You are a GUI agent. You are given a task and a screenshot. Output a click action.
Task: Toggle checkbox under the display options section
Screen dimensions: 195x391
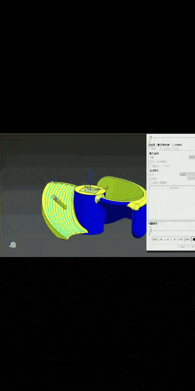point(151,166)
